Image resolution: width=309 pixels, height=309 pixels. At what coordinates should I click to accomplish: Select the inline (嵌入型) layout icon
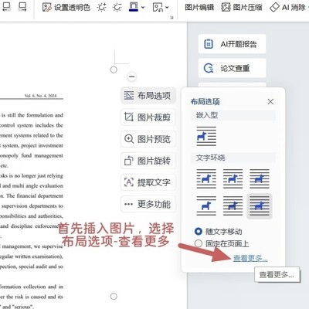[x=206, y=136]
